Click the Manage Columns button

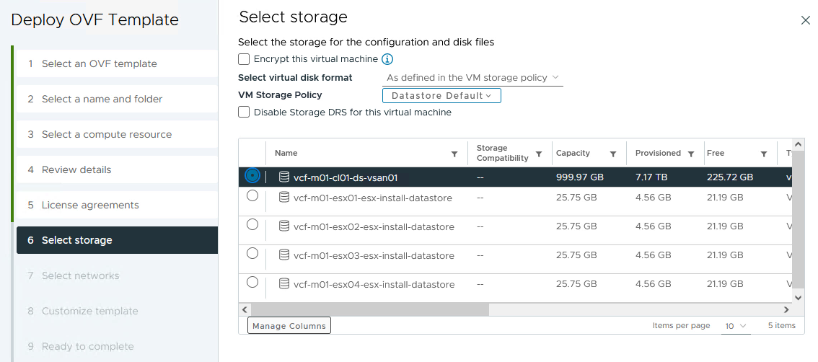[289, 326]
